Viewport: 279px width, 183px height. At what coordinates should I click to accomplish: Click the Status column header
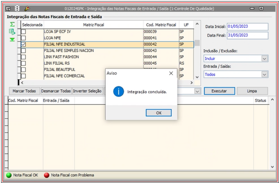click(260, 100)
